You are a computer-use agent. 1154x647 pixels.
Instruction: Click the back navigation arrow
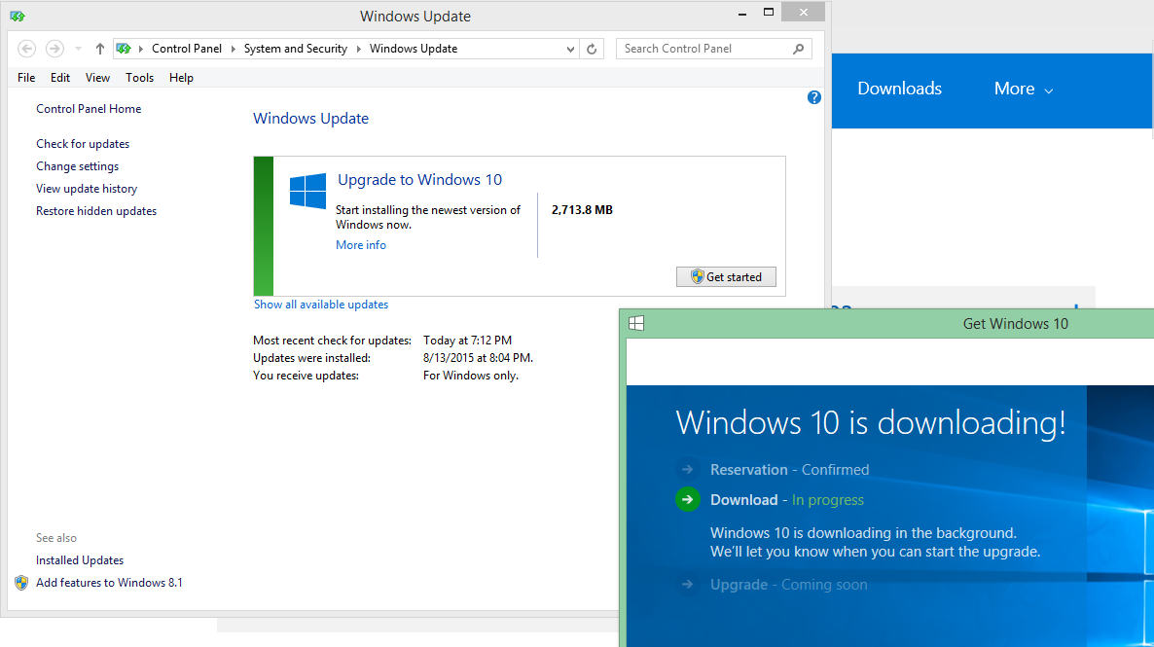pos(27,49)
